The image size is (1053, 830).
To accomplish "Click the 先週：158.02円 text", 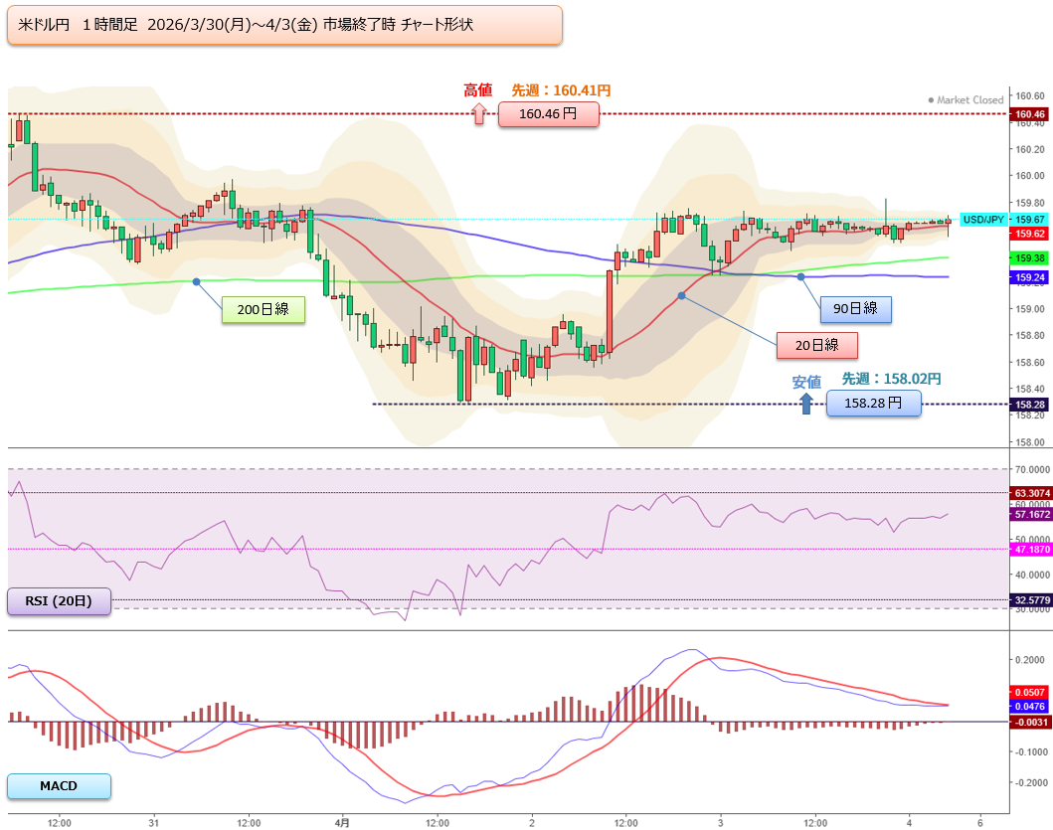I will click(891, 379).
